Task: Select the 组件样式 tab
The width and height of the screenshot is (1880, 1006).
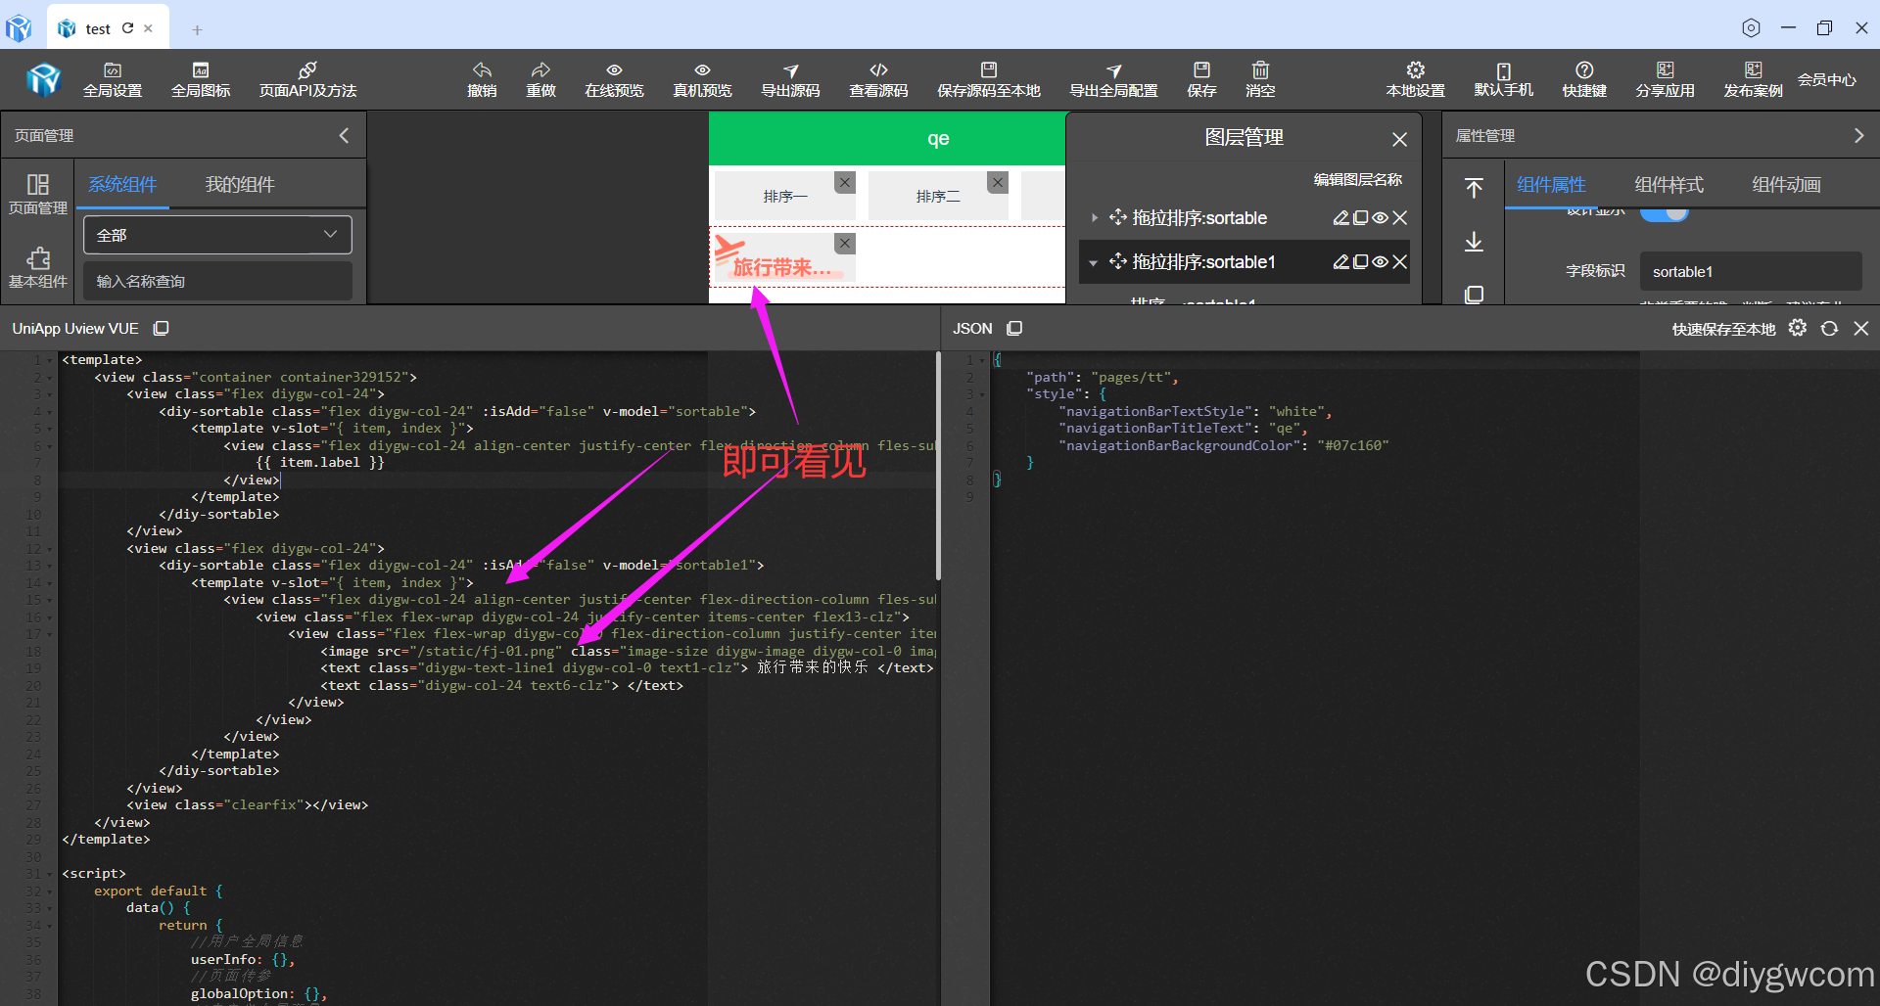Action: point(1668,184)
